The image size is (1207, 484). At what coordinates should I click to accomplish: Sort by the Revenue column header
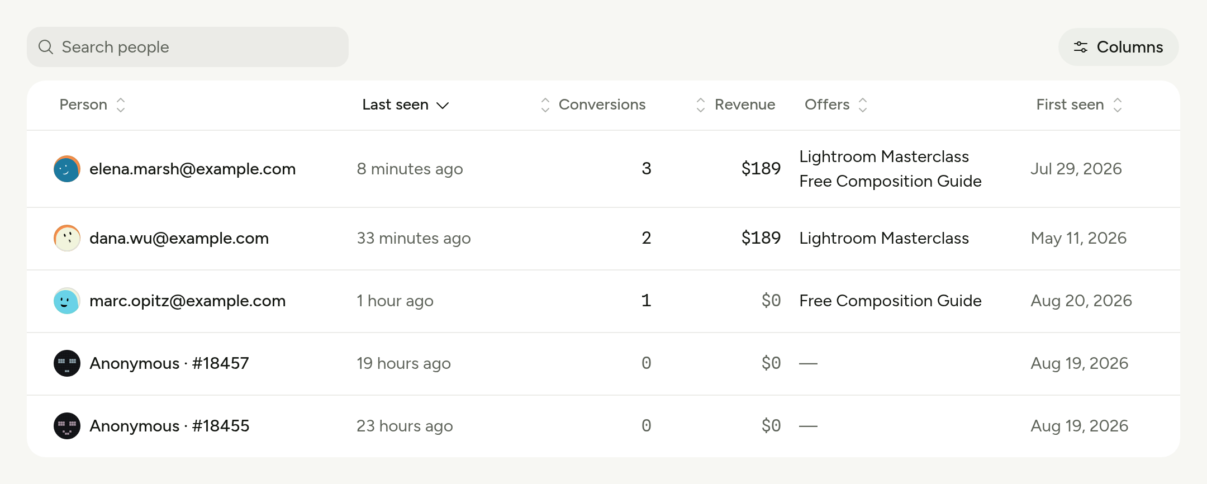(x=735, y=105)
